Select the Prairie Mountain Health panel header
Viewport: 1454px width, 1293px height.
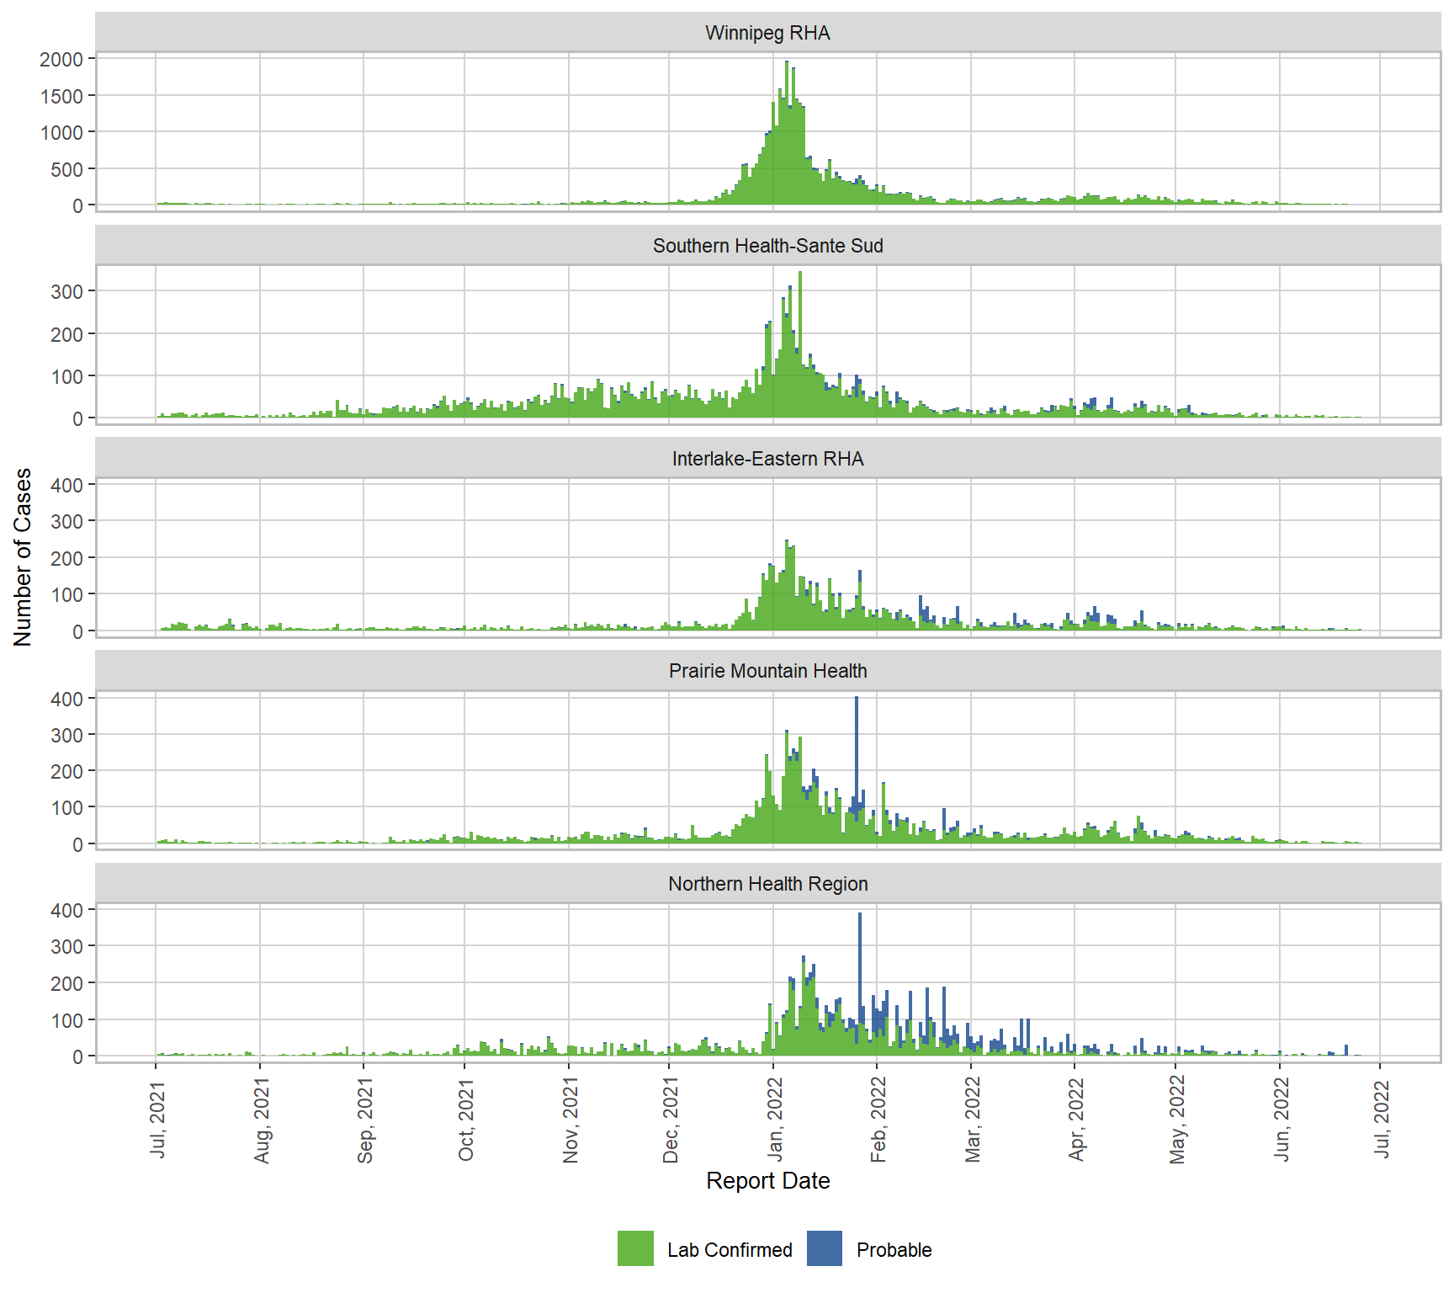point(767,671)
